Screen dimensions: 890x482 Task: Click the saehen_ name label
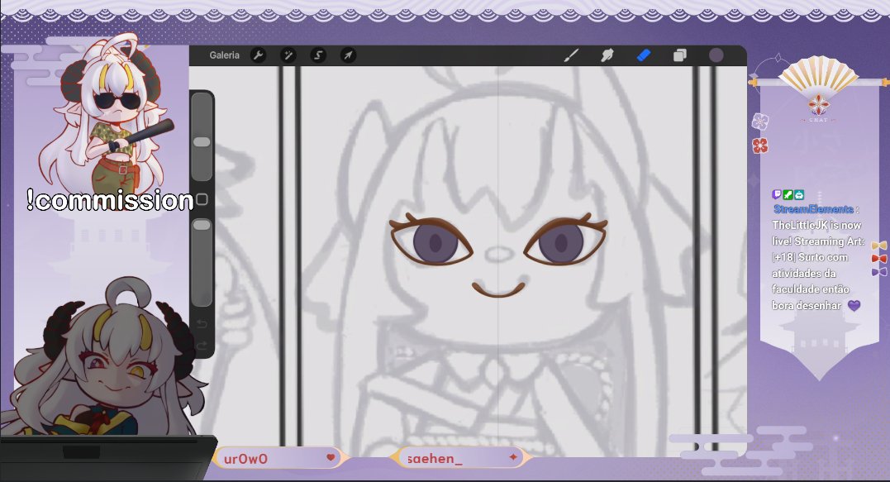point(435,459)
